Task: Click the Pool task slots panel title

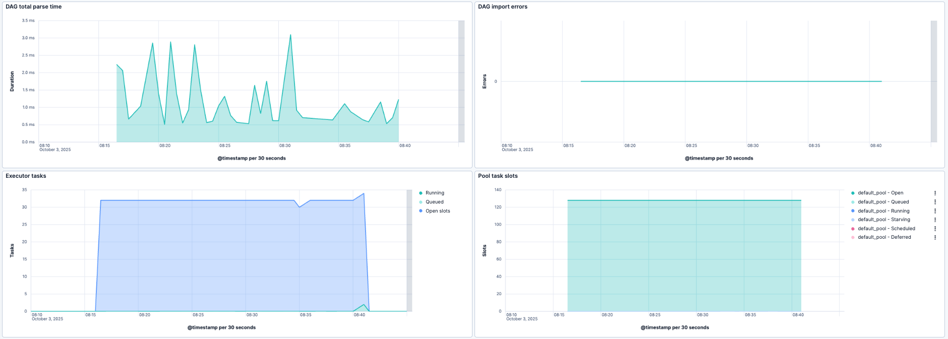Action: point(498,176)
